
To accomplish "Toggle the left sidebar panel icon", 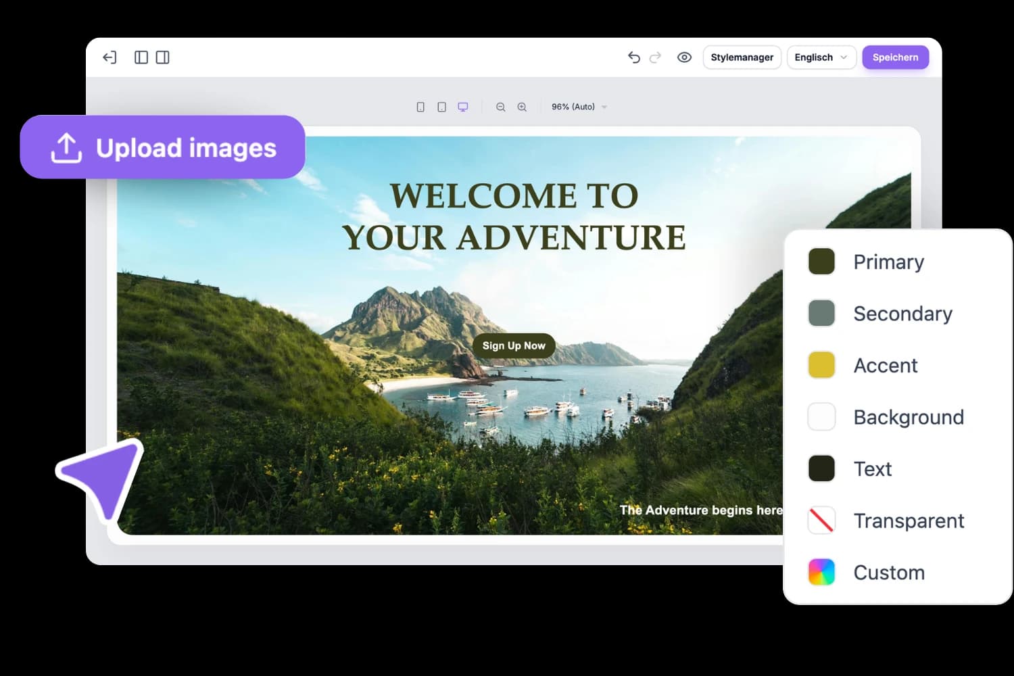I will (x=141, y=57).
